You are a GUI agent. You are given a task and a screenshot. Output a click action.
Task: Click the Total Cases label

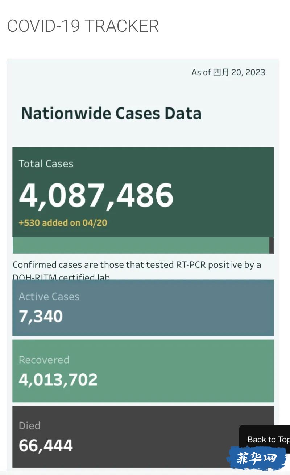pyautogui.click(x=46, y=164)
